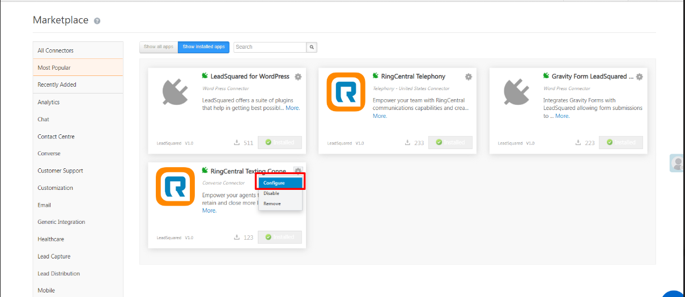This screenshot has width=685, height=297.
Task: Select Mobile category in sidebar
Action: coord(78,290)
